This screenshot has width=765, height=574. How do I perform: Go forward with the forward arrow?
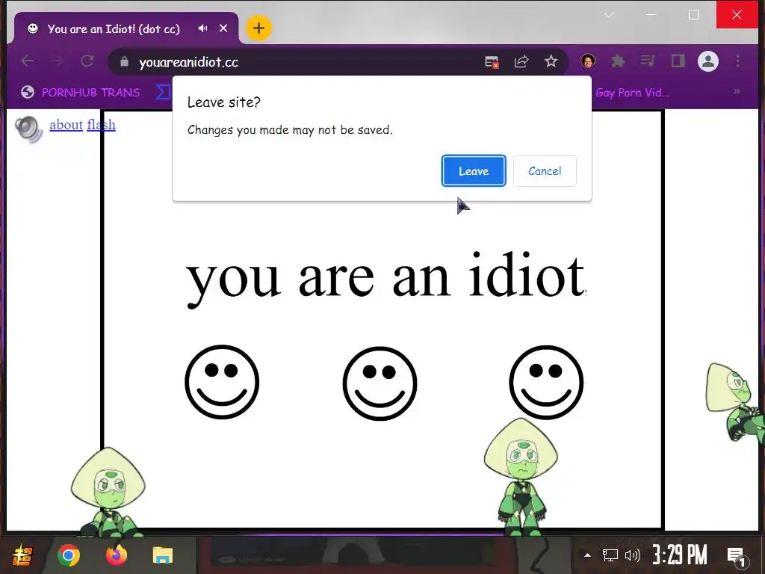(x=57, y=61)
